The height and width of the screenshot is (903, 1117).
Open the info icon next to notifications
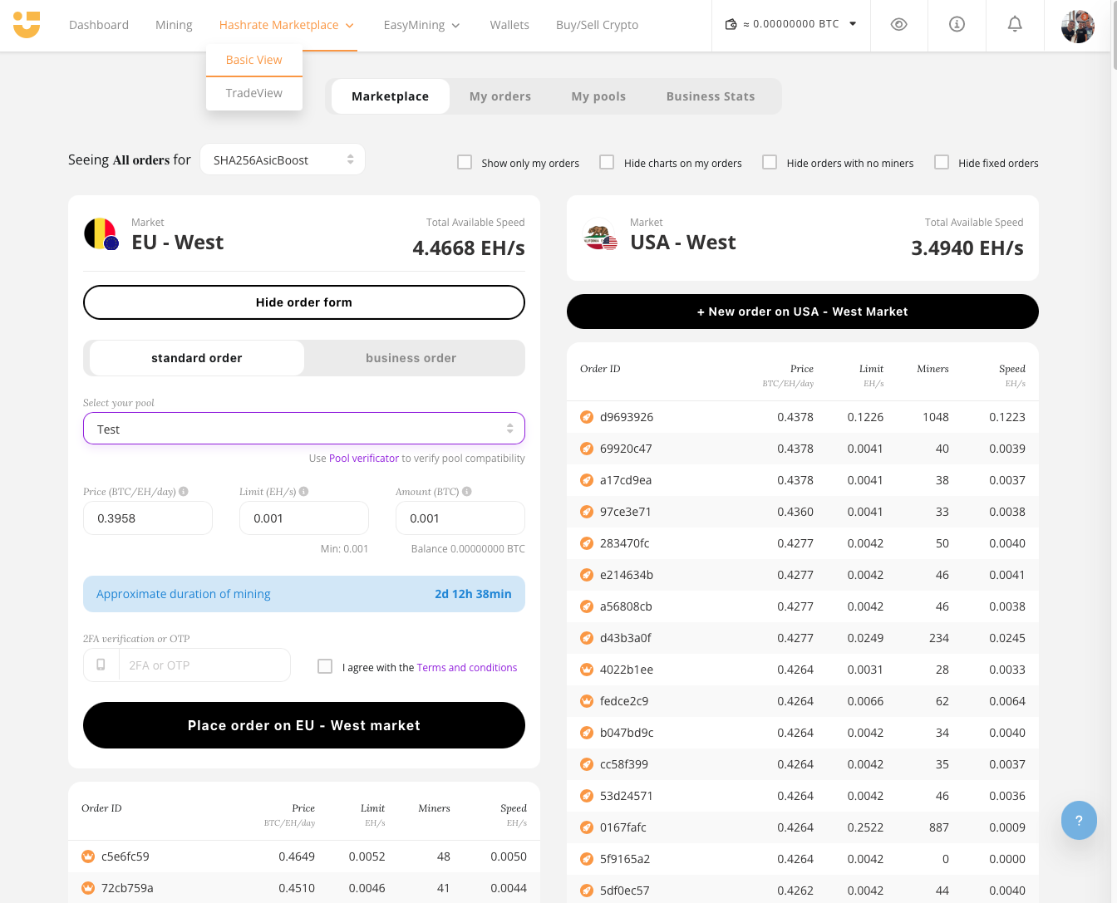[956, 25]
